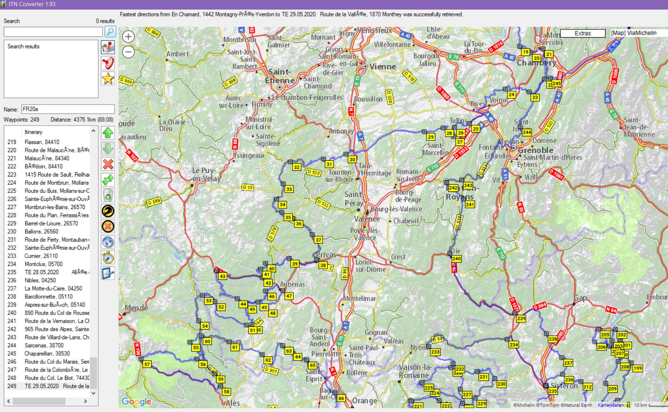Screen dimensions: 668x412
Task: Click the magnifier search button
Action: point(110,31)
